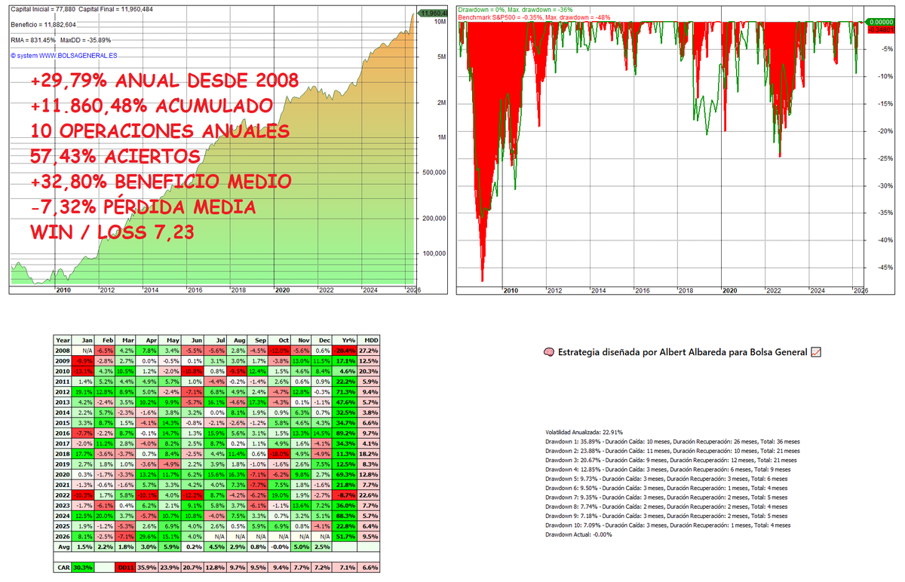Click the 'MDD' column header in table
Viewport: 905px width, 582px height.
(368, 340)
